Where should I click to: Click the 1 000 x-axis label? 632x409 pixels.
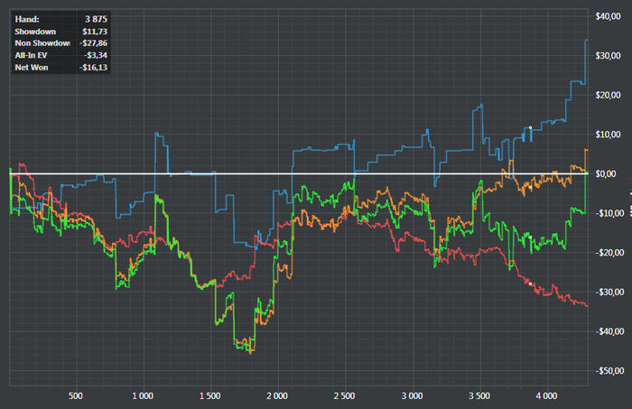143,395
